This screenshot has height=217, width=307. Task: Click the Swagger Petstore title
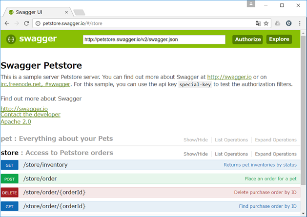click(x=41, y=65)
